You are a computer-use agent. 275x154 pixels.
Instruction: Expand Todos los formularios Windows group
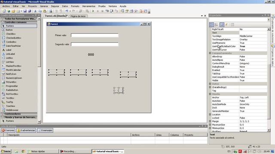[x=3, y=19]
